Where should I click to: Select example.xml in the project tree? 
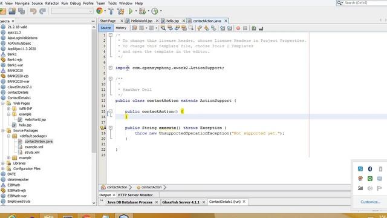(x=34, y=147)
